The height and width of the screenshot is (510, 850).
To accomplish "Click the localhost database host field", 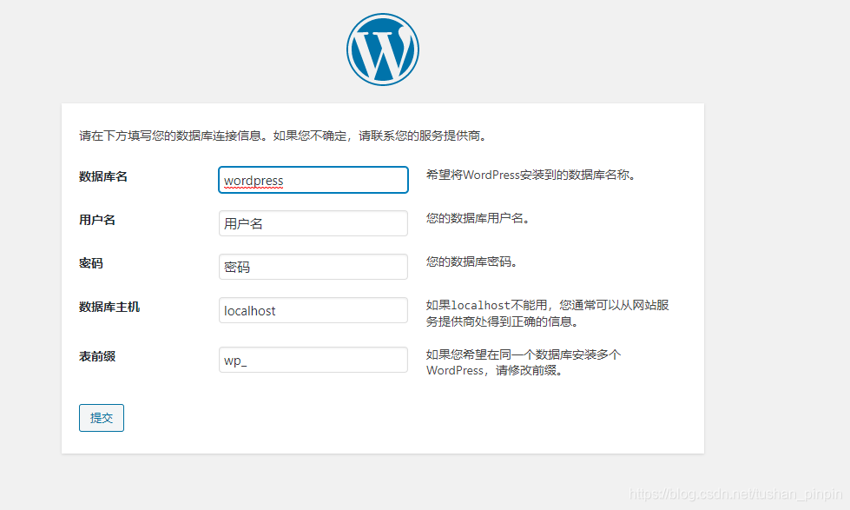I will [313, 310].
